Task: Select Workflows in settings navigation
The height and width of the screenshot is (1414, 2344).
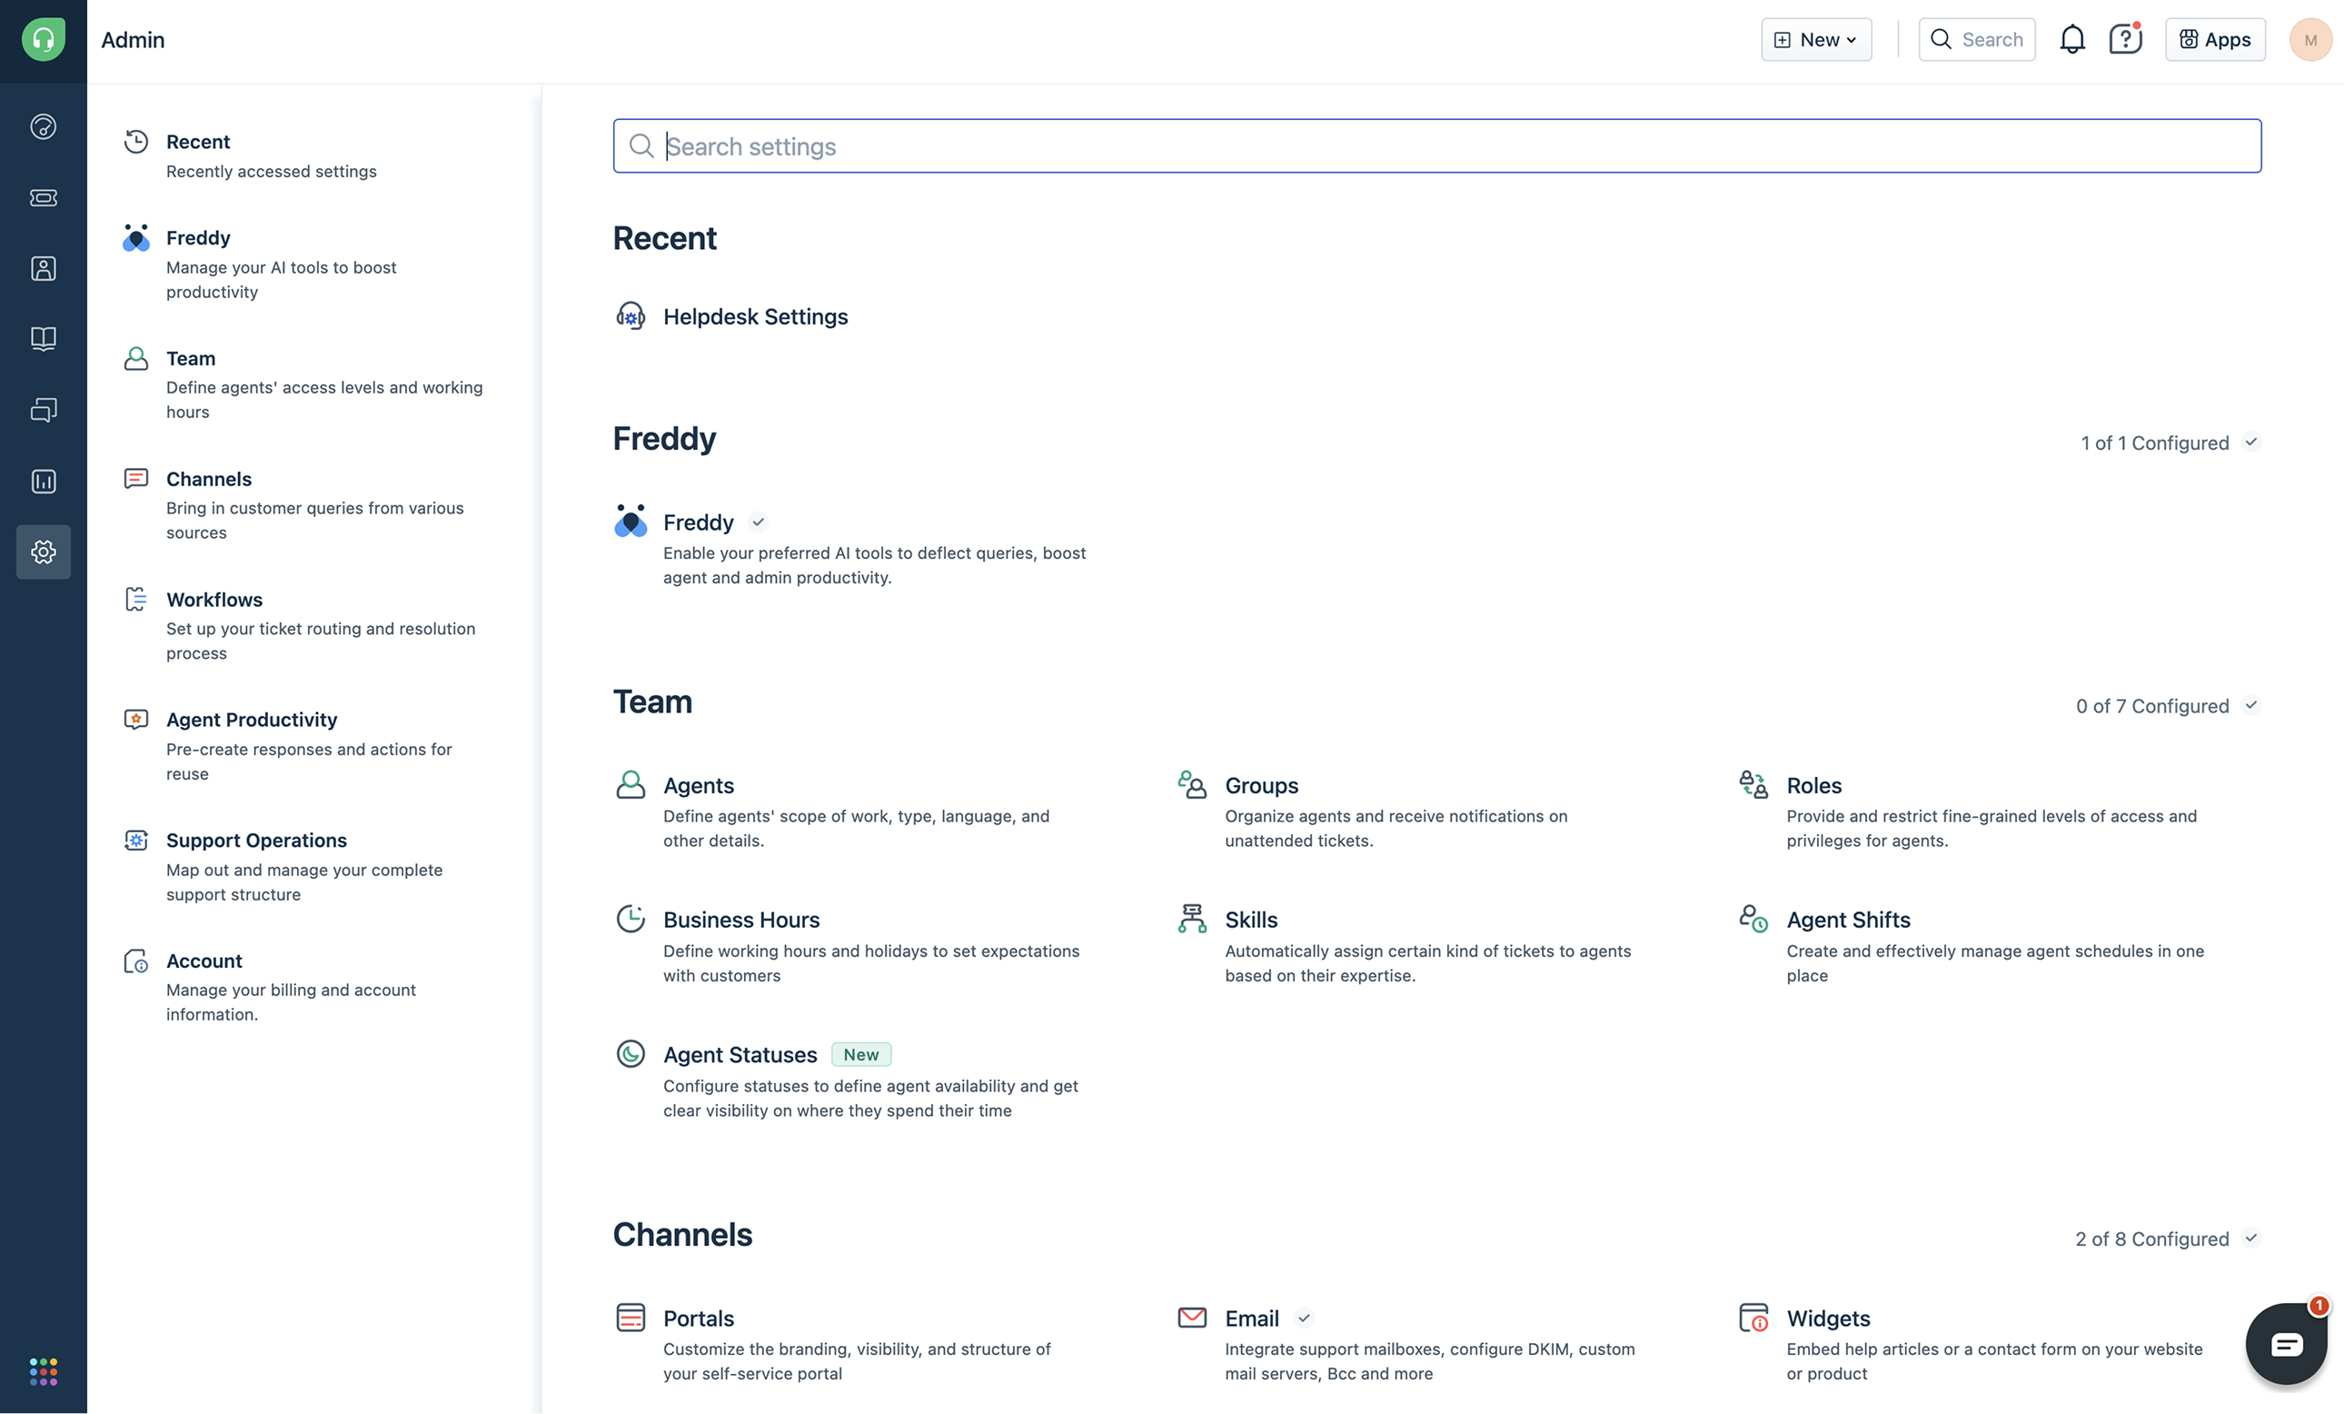Action: click(214, 600)
